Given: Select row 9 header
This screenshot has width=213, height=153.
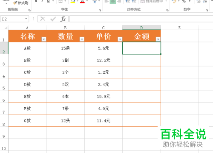Looking at the screenshot, I should point(4,133).
